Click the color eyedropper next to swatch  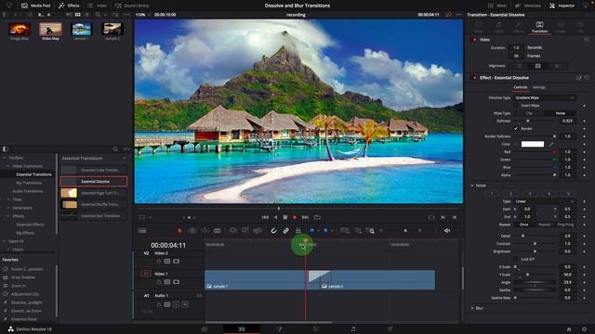click(x=551, y=145)
